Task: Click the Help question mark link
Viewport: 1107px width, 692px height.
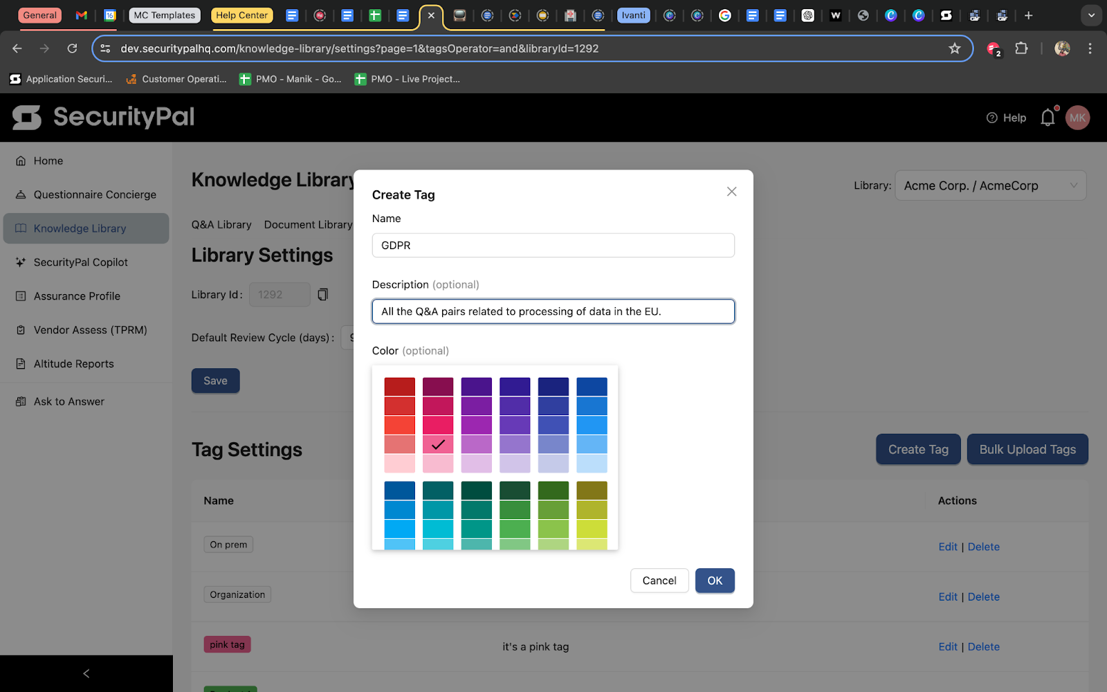Action: tap(1006, 118)
